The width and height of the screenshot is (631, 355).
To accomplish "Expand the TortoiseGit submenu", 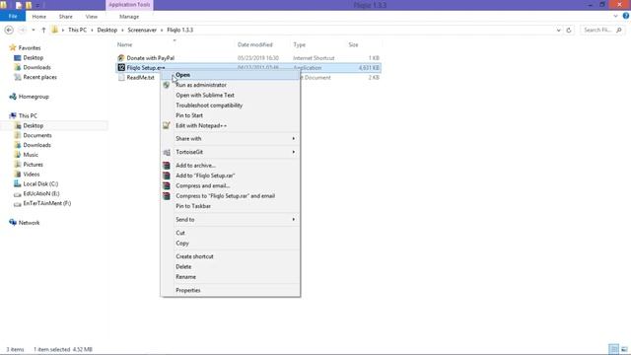I will [x=230, y=152].
